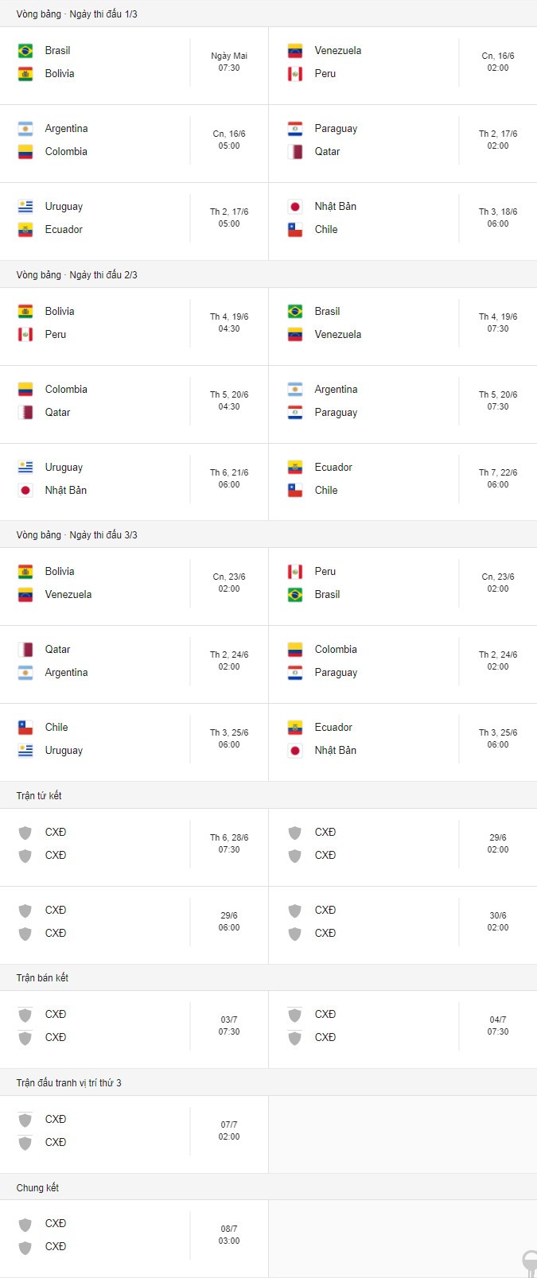Open the Ecuador vs Nhật Bản match card

click(x=403, y=743)
